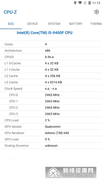
Task: Tap the Intel Core i5-9400F CPU heading
Action: tap(44, 33)
